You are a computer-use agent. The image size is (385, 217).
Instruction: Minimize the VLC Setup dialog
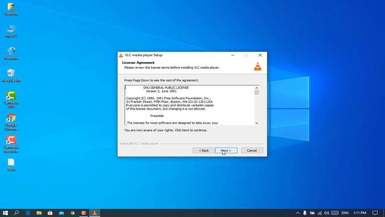pyautogui.click(x=233, y=55)
